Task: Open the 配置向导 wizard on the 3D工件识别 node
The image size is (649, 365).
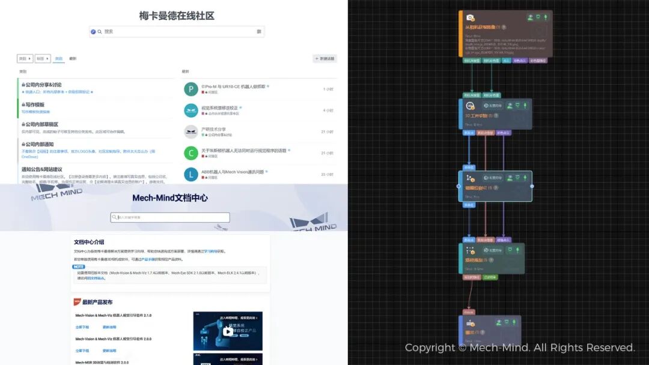Action: tap(492, 105)
